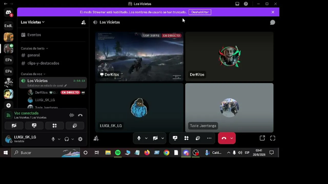This screenshot has width=328, height=184.
Task: Toggle deafen headphones icon
Action: [67, 139]
